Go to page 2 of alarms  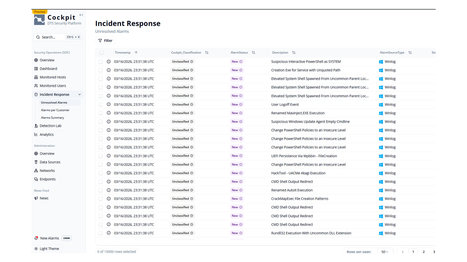point(424,252)
